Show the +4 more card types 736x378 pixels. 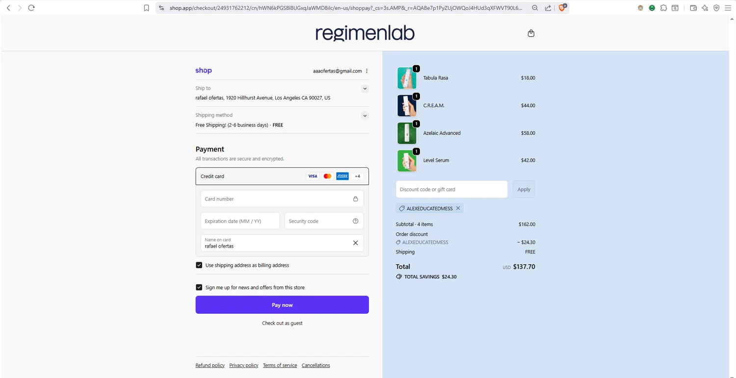(358, 176)
